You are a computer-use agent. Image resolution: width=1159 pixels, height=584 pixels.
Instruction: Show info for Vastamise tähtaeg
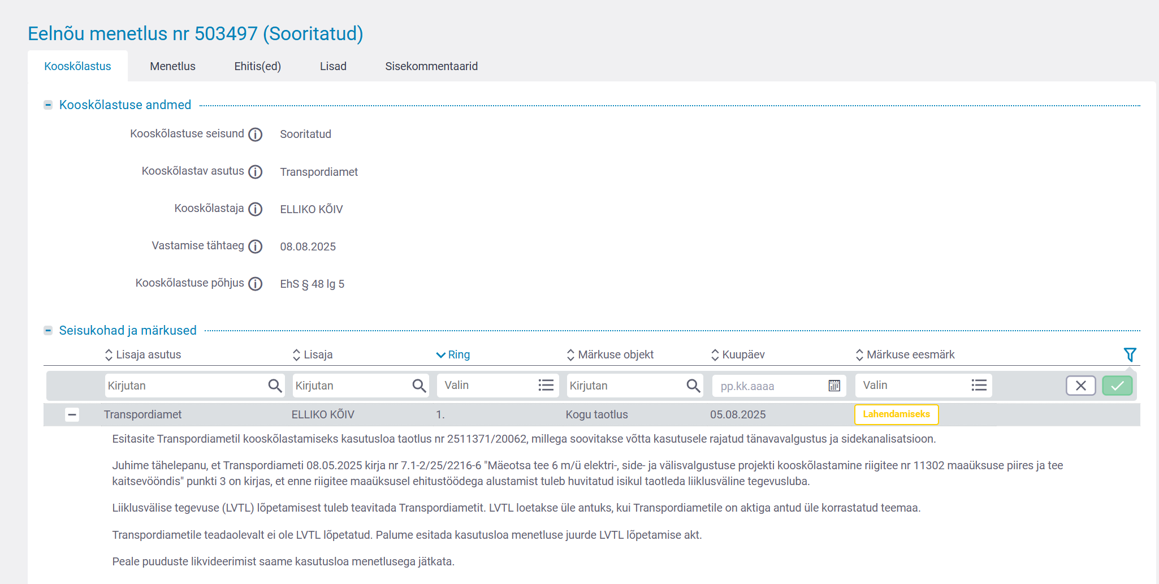[256, 246]
